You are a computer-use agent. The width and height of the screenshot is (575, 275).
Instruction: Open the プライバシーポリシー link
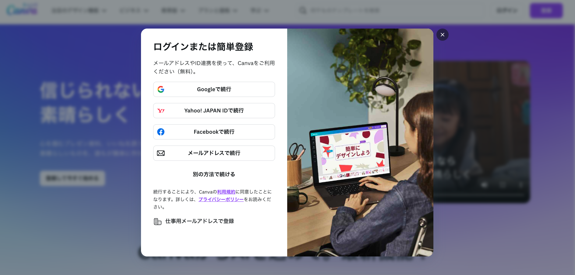221,199
